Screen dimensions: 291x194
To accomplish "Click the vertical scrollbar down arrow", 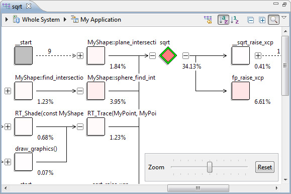I will point(285,180).
